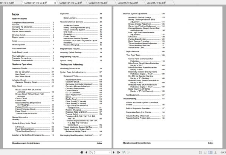Click the zoom percentage value 69.5
226x155 pixels.
click(x=223, y=152)
